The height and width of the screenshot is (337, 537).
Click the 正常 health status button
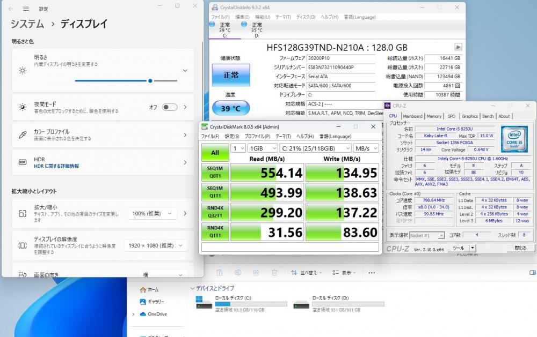[231, 75]
